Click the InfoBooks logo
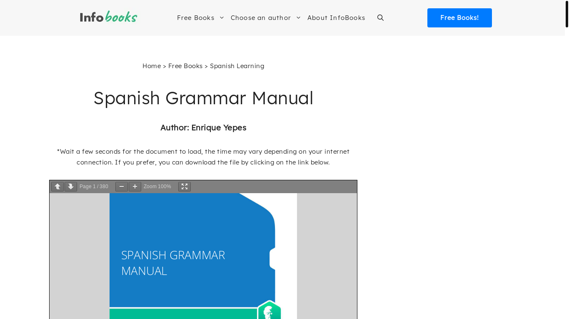Viewport: 569px width, 319px height. click(x=109, y=17)
